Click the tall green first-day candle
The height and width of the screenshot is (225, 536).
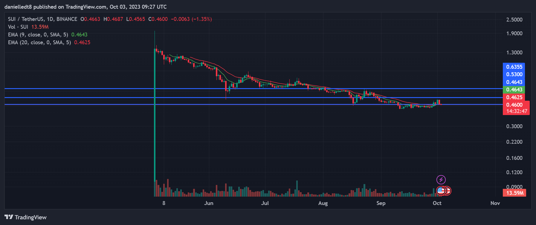155,115
